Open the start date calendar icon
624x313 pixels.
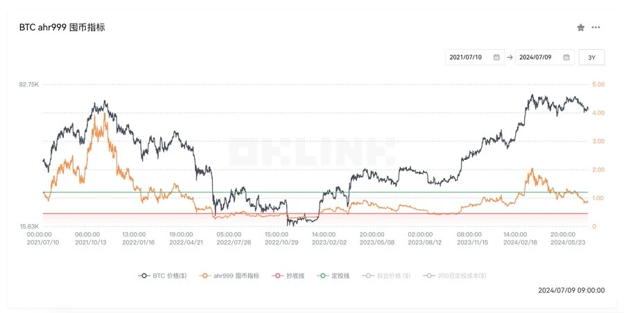(x=496, y=57)
